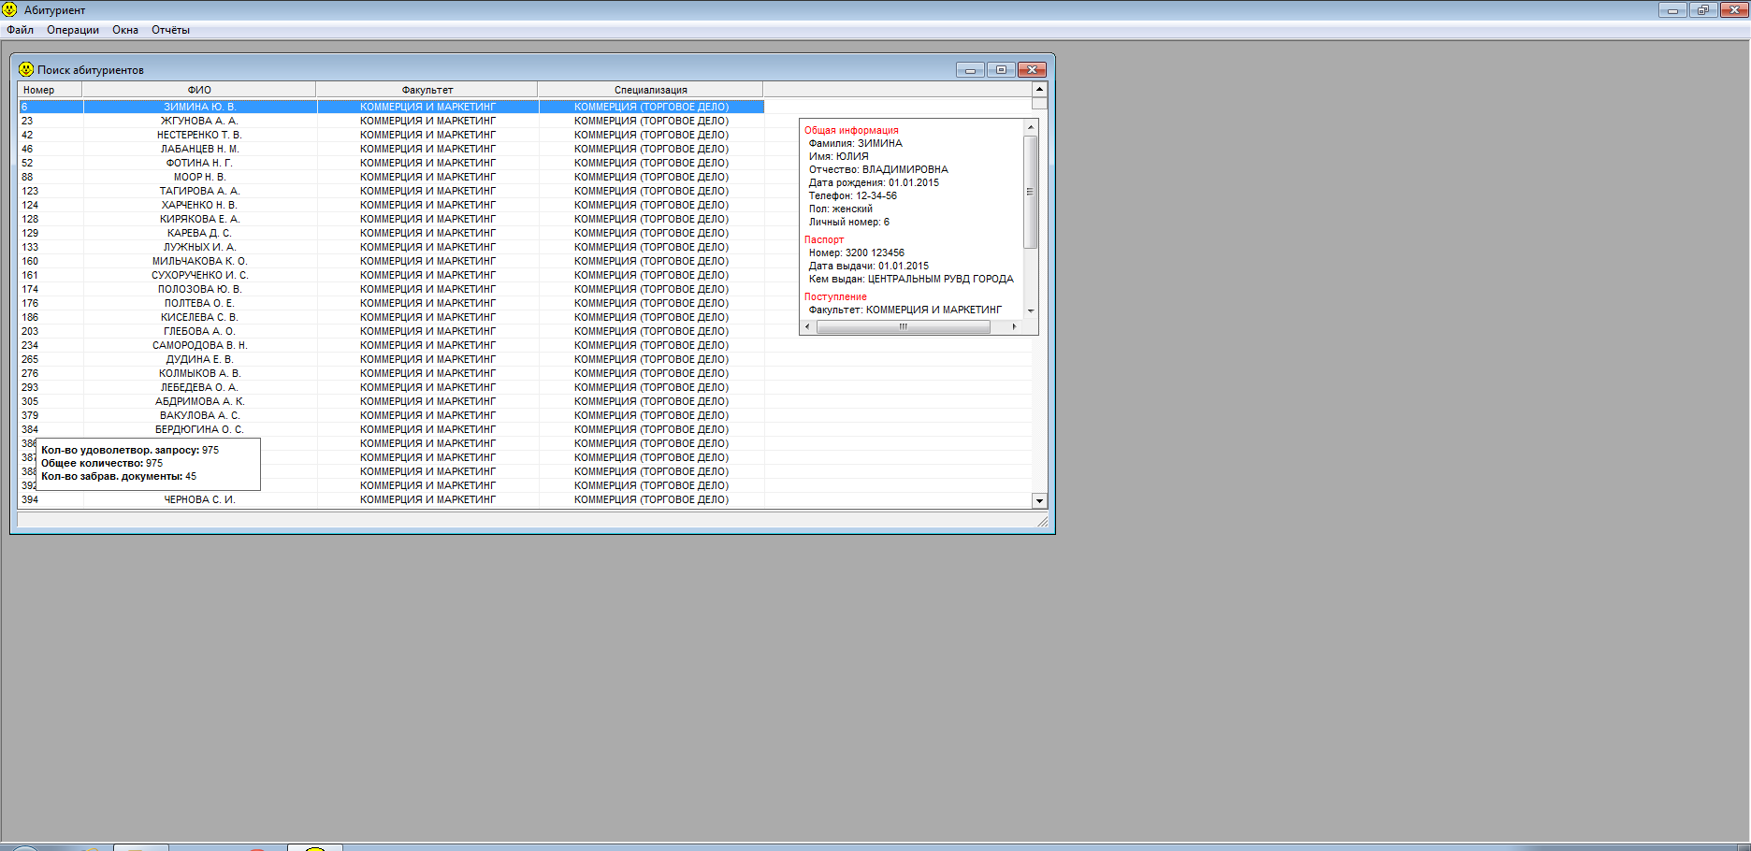
Task: Click the Абитуриент smiley icon in main title bar
Action: tap(9, 10)
